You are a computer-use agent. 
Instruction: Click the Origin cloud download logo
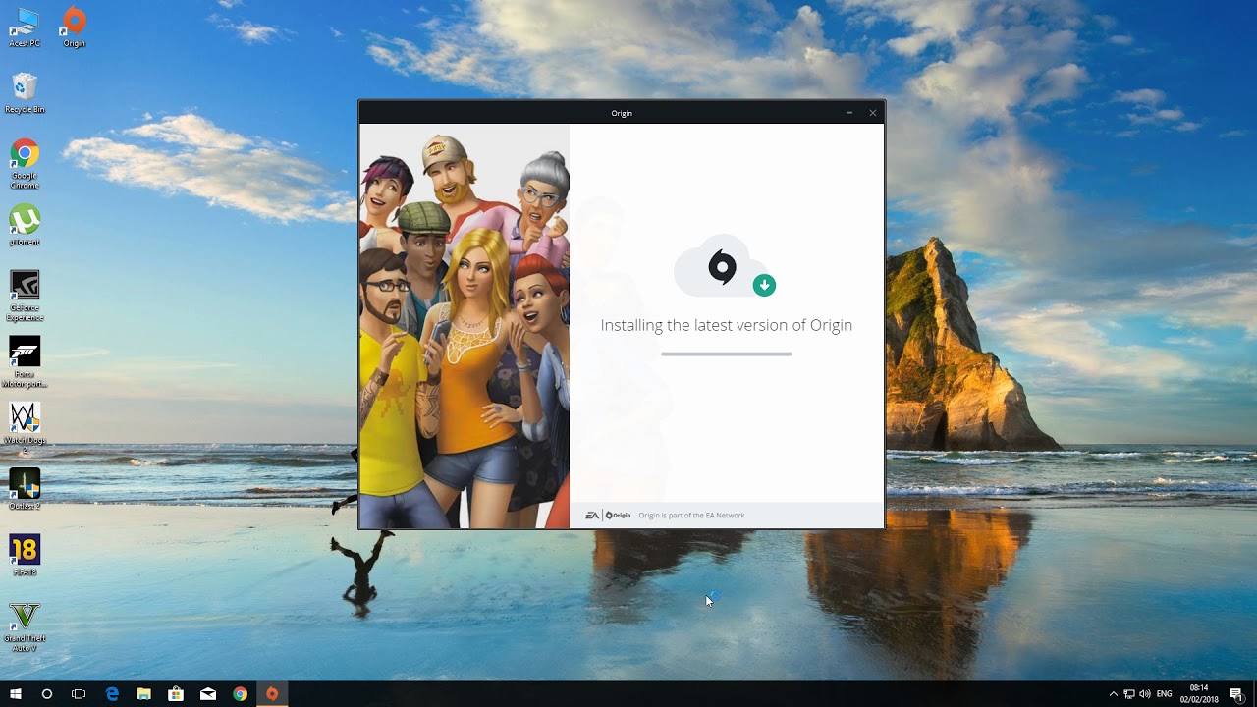point(725,267)
